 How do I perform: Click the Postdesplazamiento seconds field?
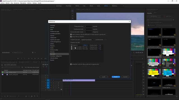(x=88, y=29)
